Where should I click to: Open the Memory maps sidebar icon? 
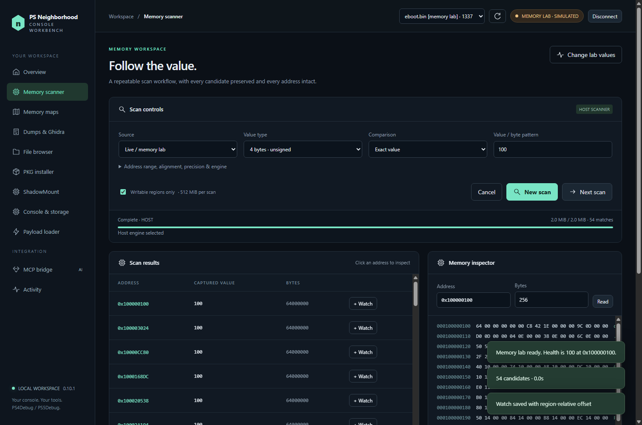[16, 112]
